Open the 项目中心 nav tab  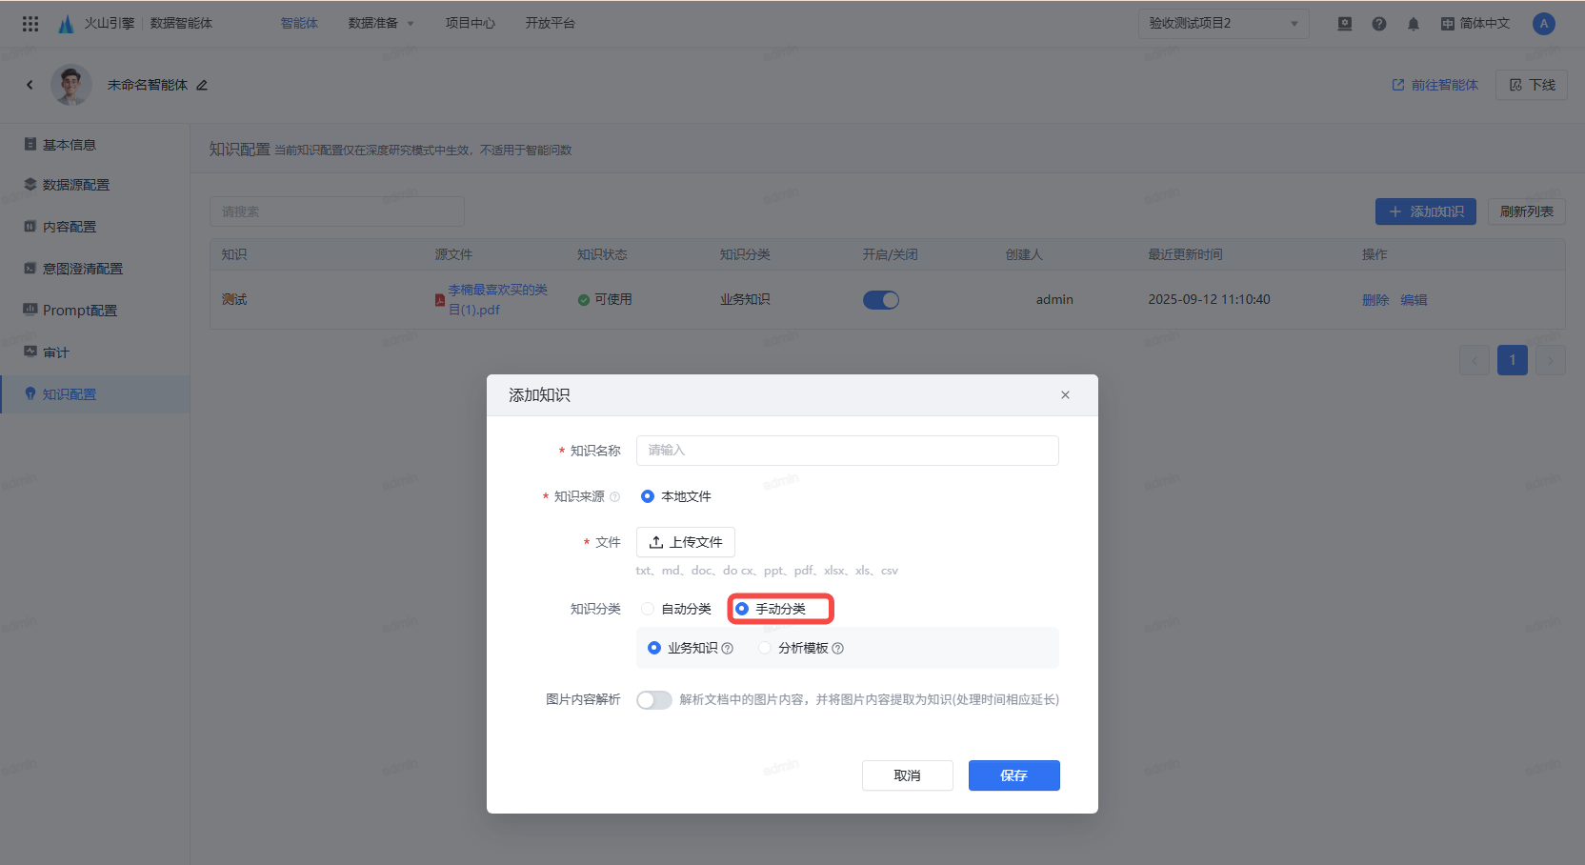coord(471,24)
